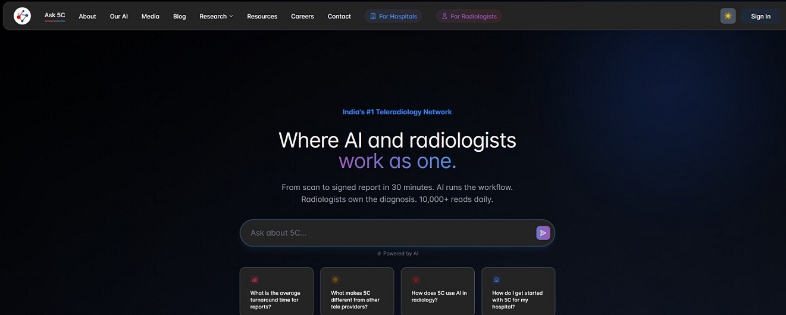The width and height of the screenshot is (786, 315).
Task: Open the Contact page
Action: pos(339,16)
